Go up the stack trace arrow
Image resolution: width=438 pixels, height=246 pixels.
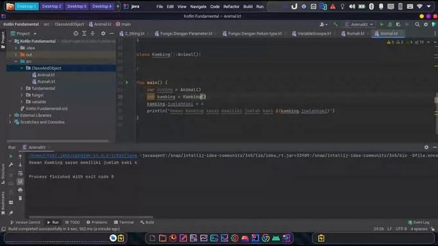point(20,156)
